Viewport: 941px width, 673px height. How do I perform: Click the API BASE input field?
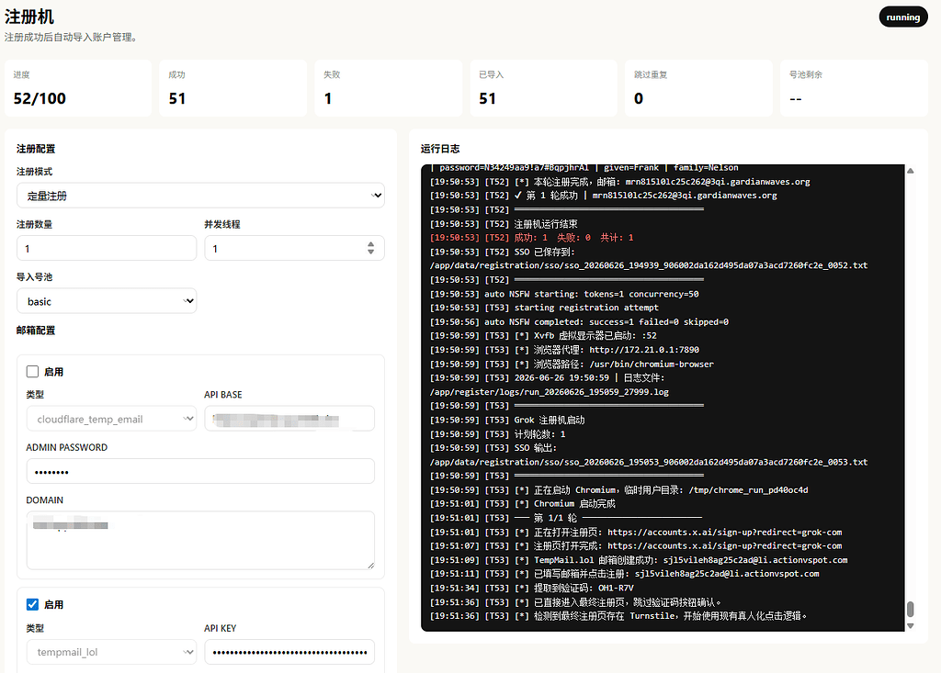pos(289,419)
